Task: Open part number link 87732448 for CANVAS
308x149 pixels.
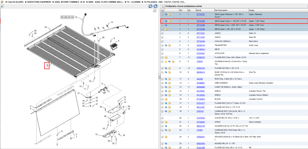Action: pos(201,41)
